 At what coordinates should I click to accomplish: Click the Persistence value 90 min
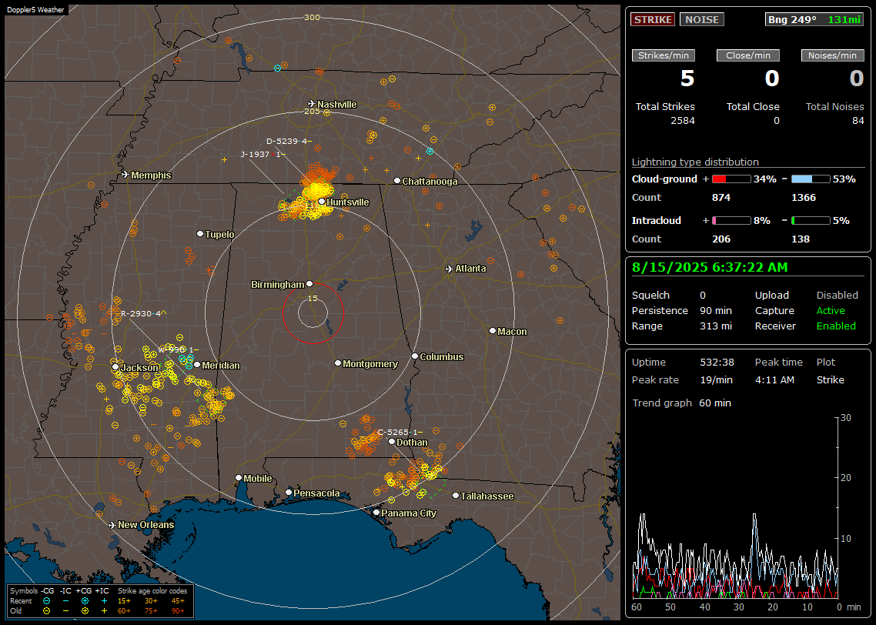point(716,310)
